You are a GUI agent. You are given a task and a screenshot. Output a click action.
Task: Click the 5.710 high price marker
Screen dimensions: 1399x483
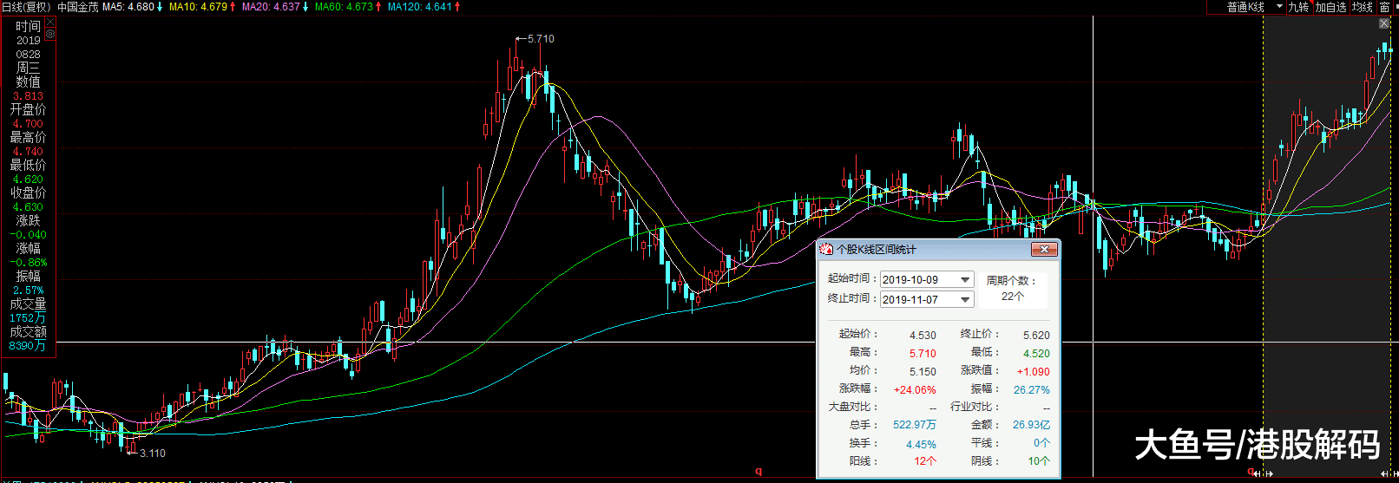pyautogui.click(x=541, y=39)
